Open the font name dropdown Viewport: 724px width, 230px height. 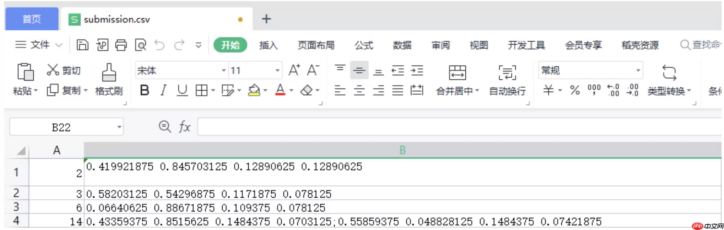click(x=224, y=70)
